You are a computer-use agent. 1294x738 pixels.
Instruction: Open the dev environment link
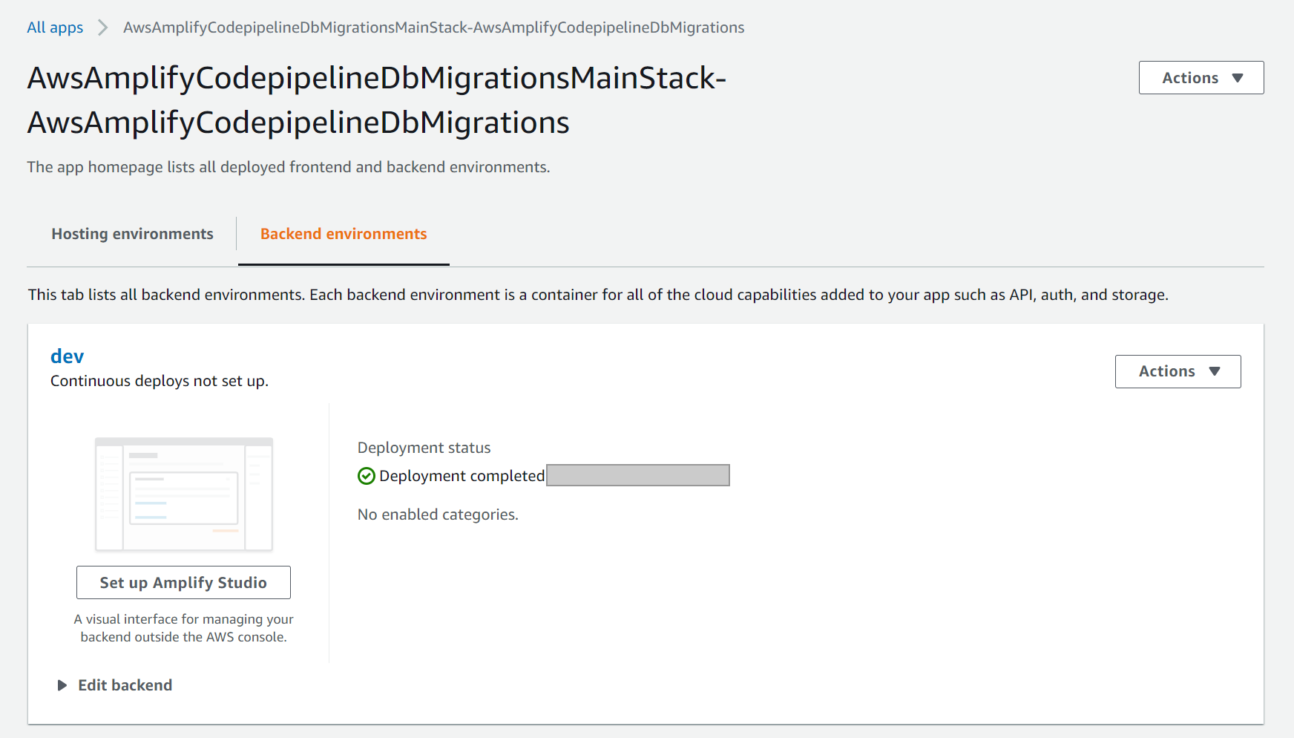tap(67, 356)
